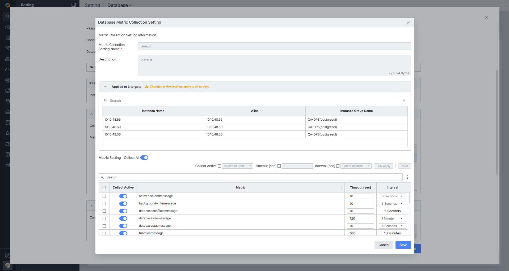Open the kebab menu beside metric search
This screenshot has width=509, height=271.
407,177
